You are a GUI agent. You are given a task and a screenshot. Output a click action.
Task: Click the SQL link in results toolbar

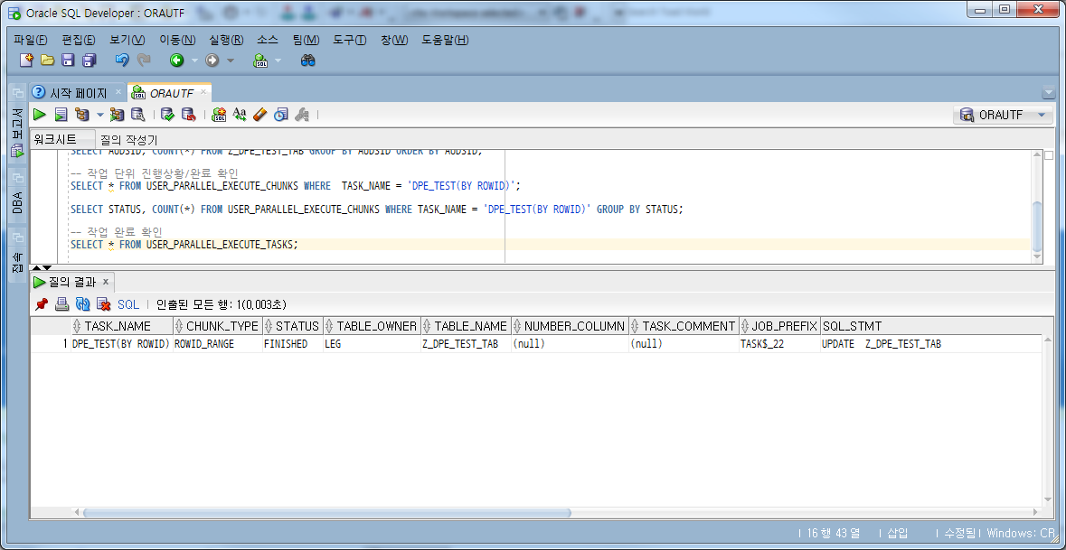pyautogui.click(x=127, y=305)
